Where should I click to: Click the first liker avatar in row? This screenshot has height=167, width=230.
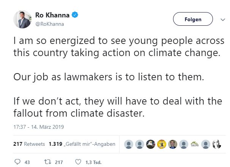click(129, 144)
